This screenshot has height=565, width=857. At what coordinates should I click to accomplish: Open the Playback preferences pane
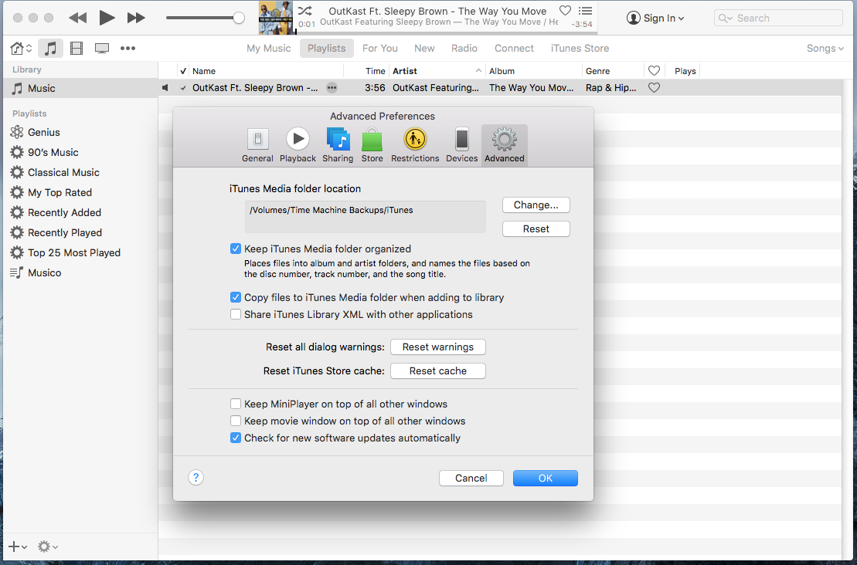click(298, 145)
